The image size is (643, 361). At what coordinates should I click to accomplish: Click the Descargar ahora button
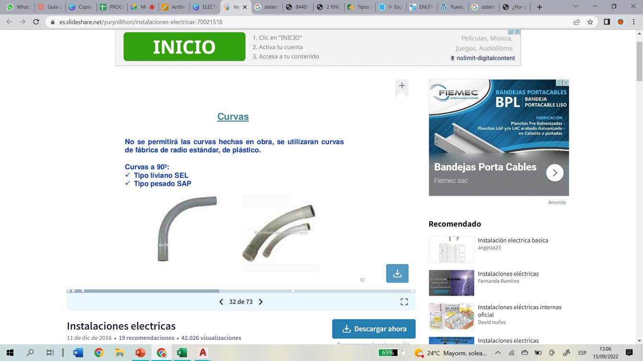coord(374,329)
